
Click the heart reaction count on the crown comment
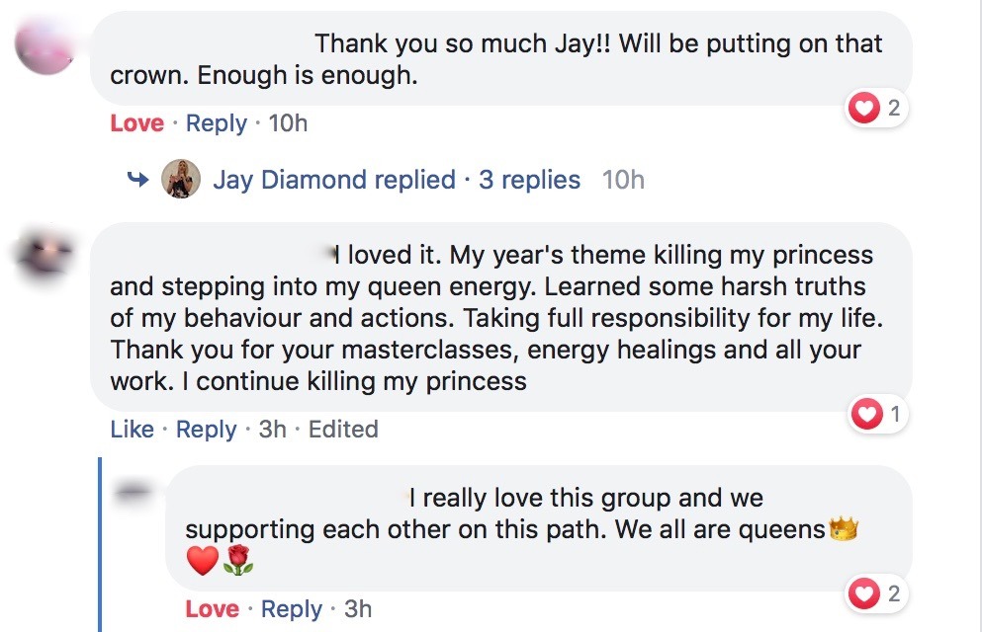876,109
